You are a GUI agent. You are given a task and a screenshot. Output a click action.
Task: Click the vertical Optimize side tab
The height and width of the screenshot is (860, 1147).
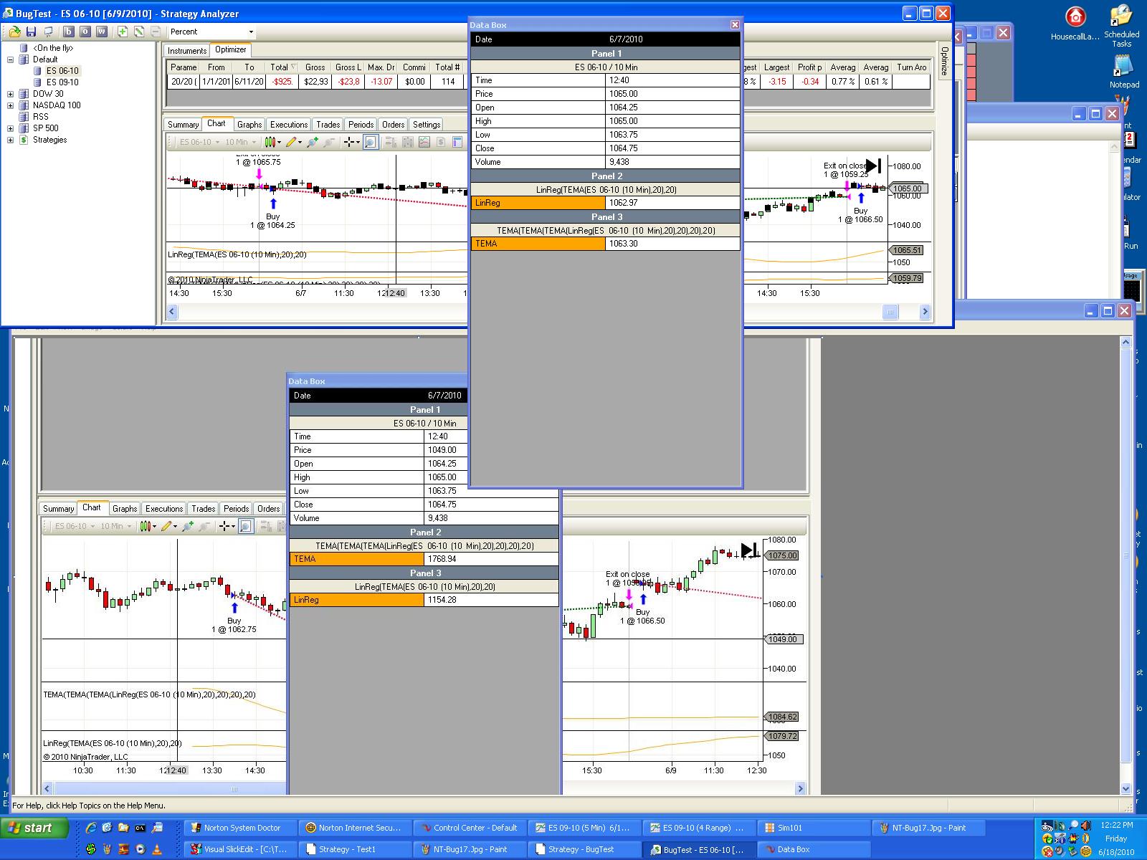click(944, 61)
